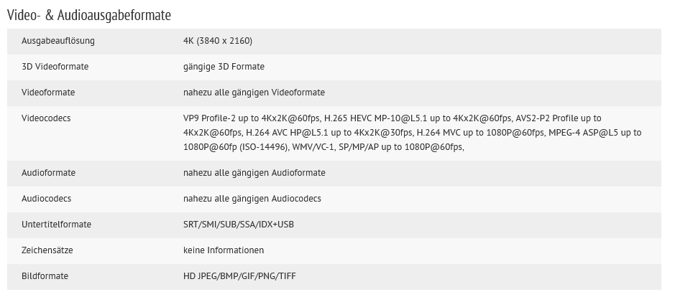The width and height of the screenshot is (675, 292).
Task: Click nahezu alle gängigen Videoformate value
Action: 254,93
